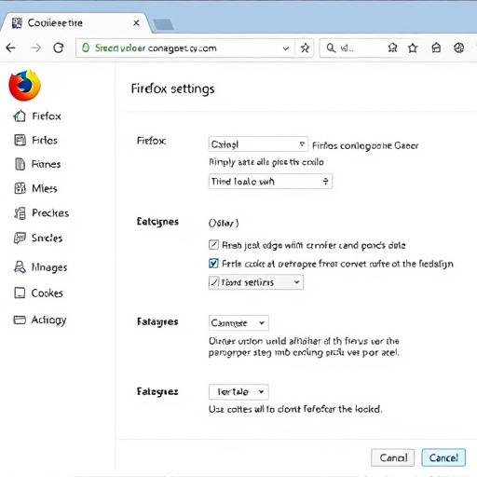This screenshot has width=477, height=477.
Task: Select the Oslay radio option
Action: pos(224,223)
